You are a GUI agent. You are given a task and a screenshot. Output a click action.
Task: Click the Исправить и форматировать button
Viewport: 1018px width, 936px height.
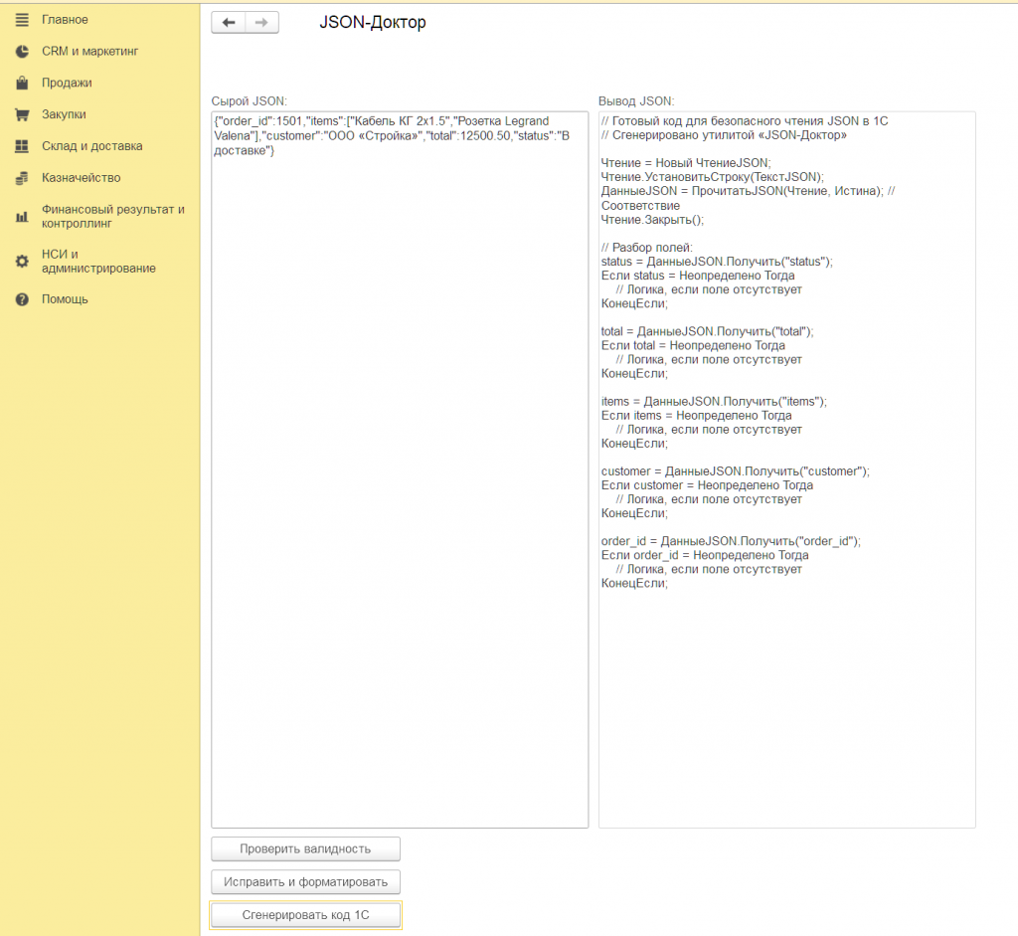click(305, 882)
